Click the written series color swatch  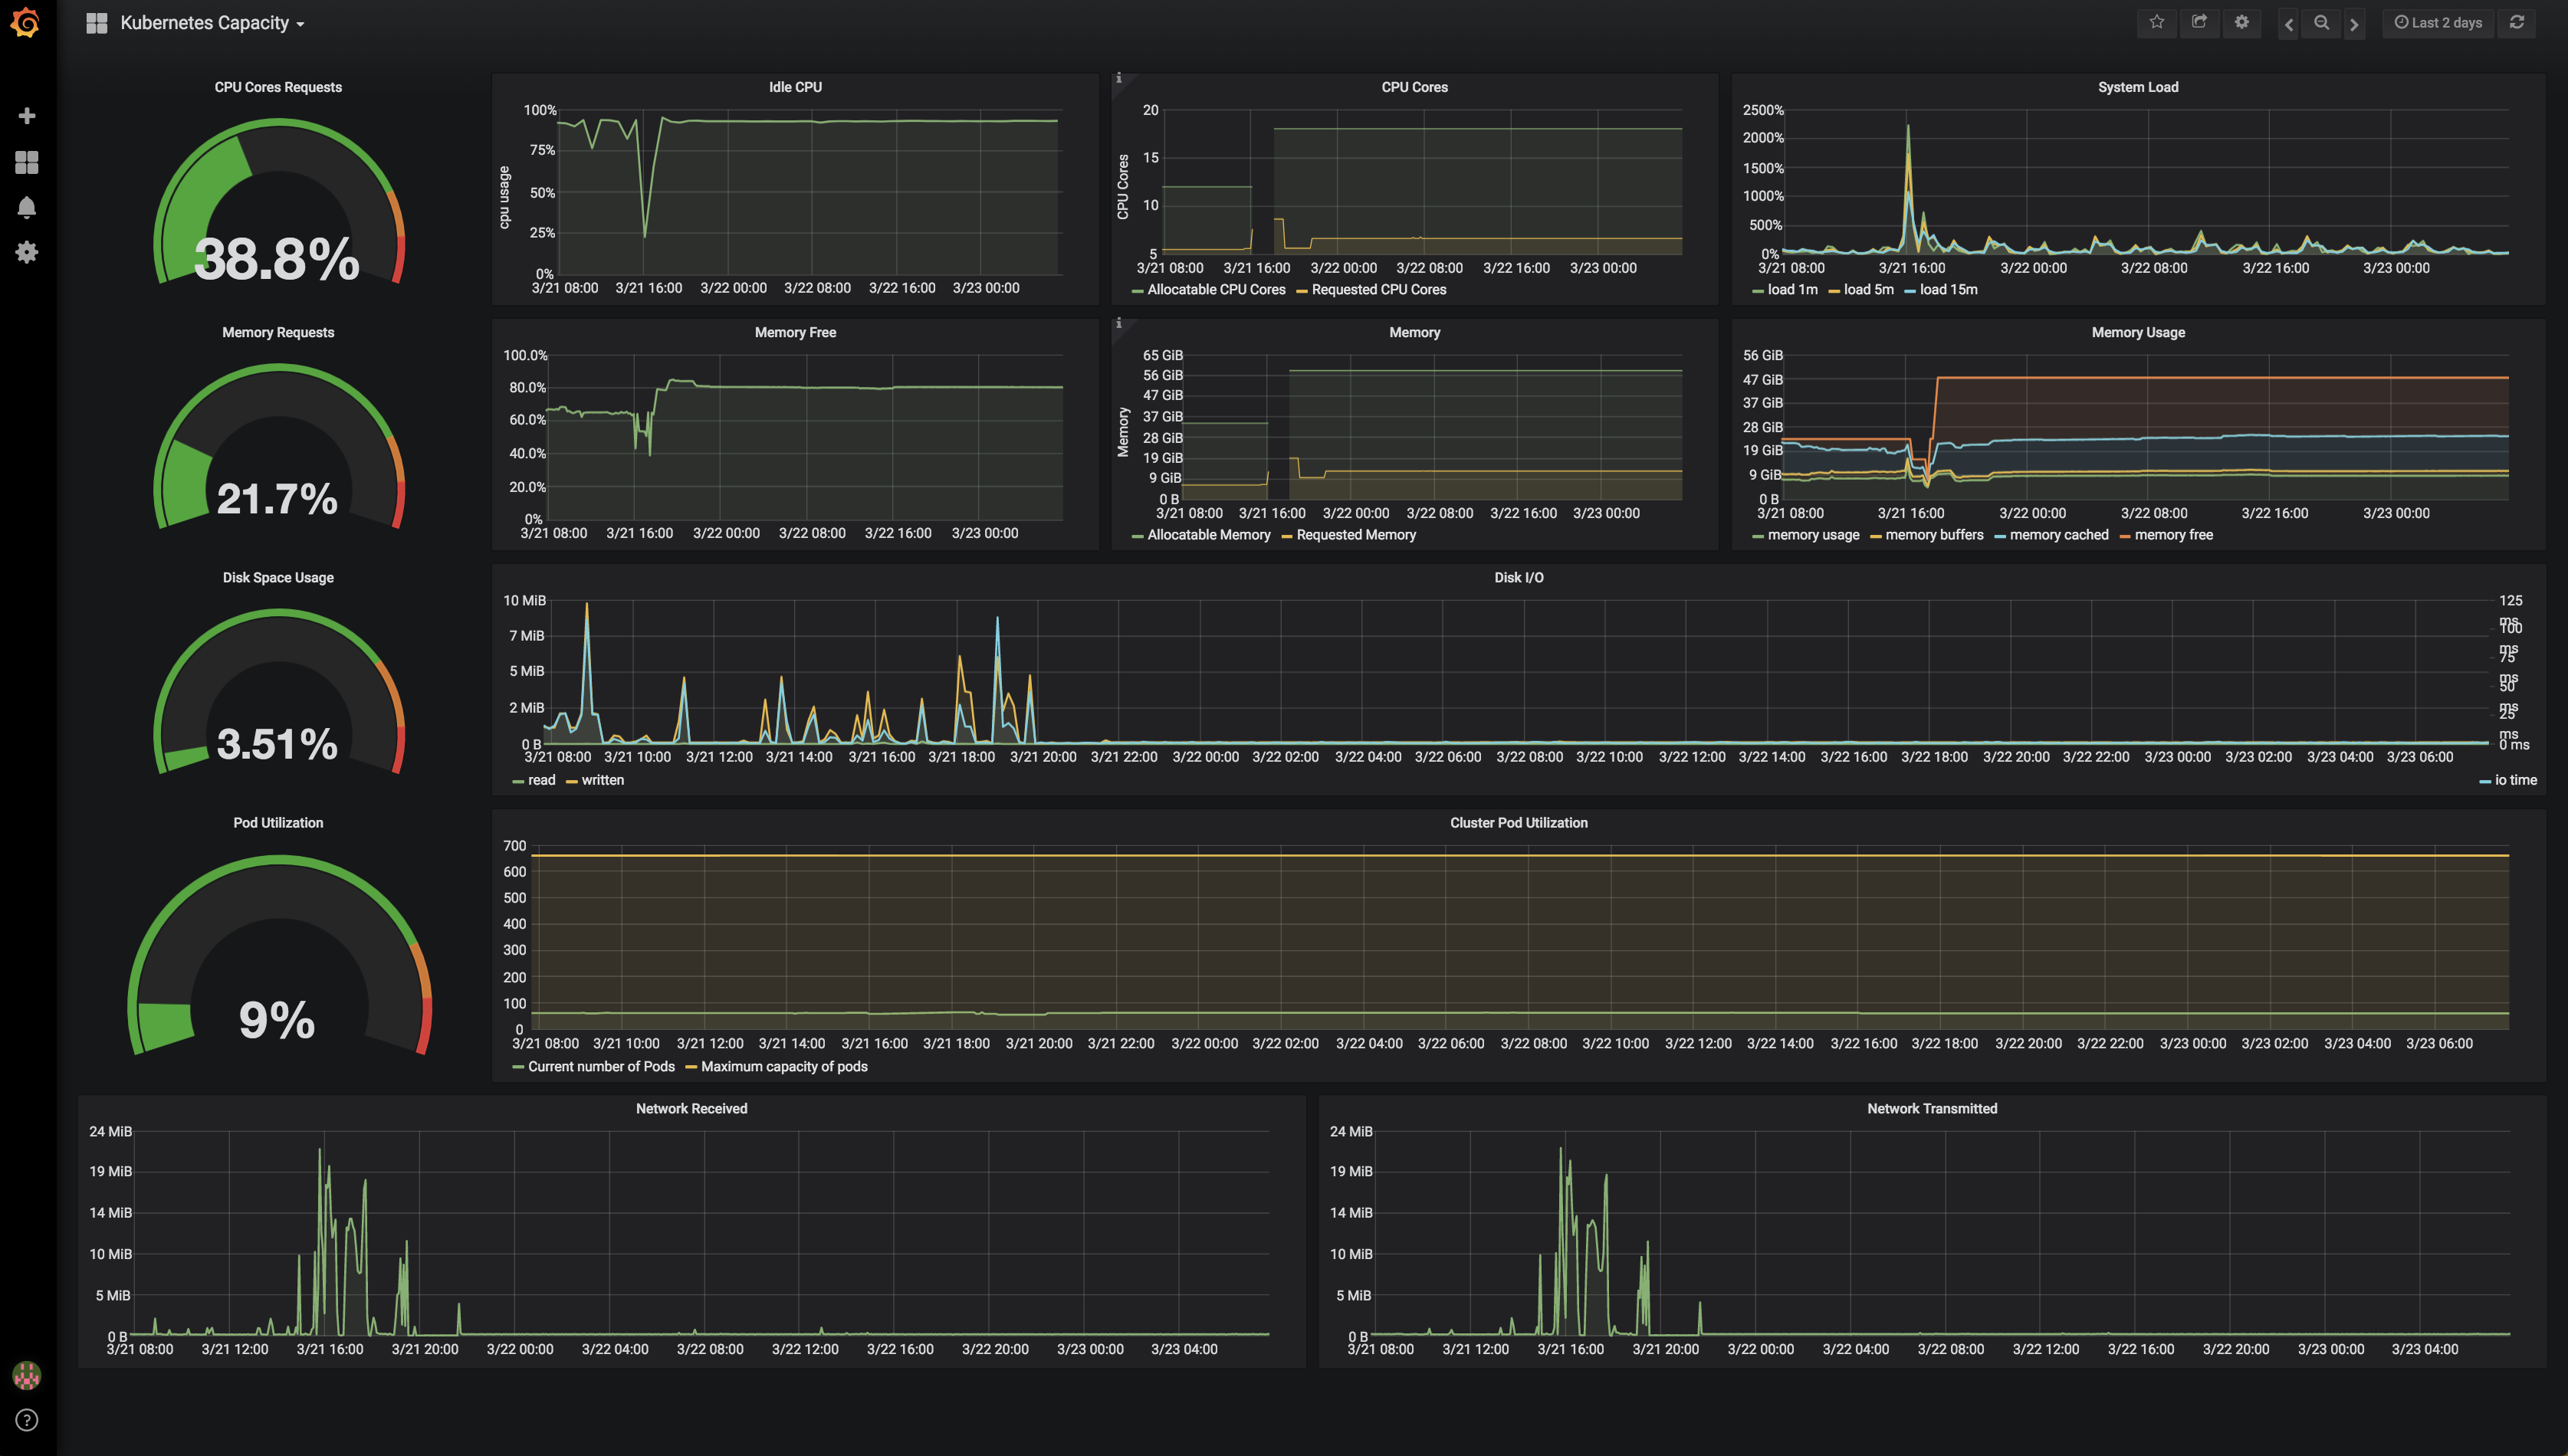572,781
